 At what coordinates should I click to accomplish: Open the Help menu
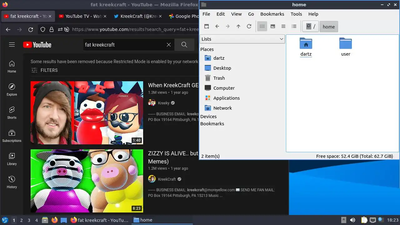pos(313,14)
